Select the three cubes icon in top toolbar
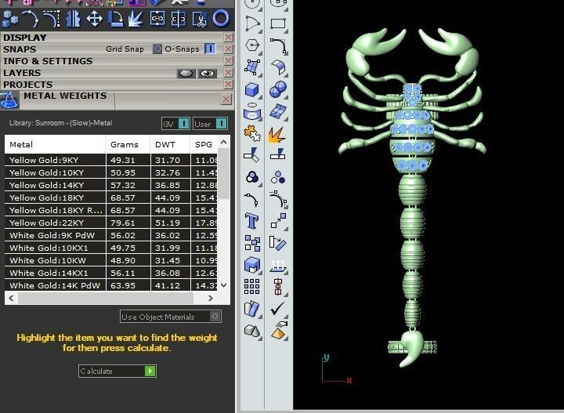This screenshot has width=564, height=413. [10, 19]
